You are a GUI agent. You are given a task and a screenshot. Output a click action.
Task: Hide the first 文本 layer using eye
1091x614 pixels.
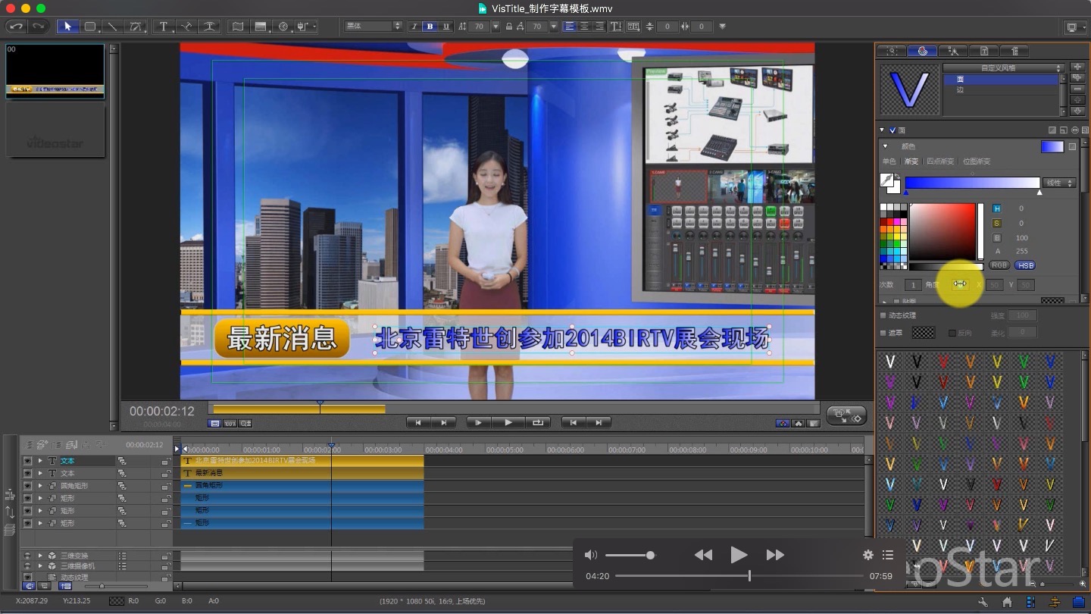(27, 461)
